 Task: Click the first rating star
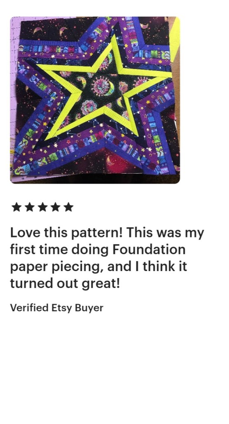pos(17,207)
